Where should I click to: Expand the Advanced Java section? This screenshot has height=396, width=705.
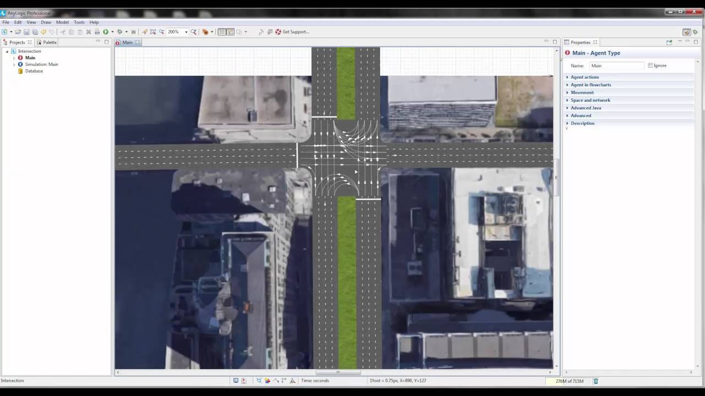click(585, 108)
